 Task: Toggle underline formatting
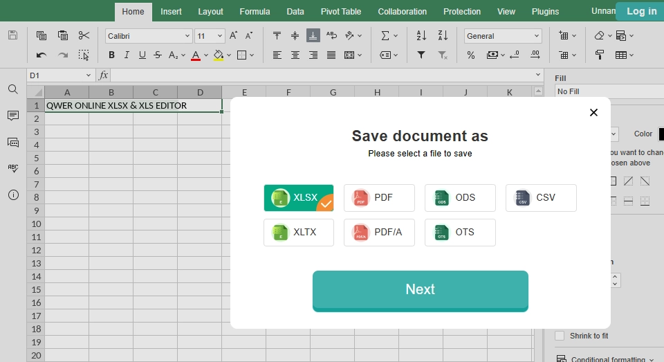tap(142, 55)
